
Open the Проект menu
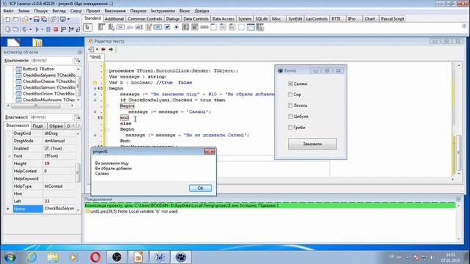[93, 11]
